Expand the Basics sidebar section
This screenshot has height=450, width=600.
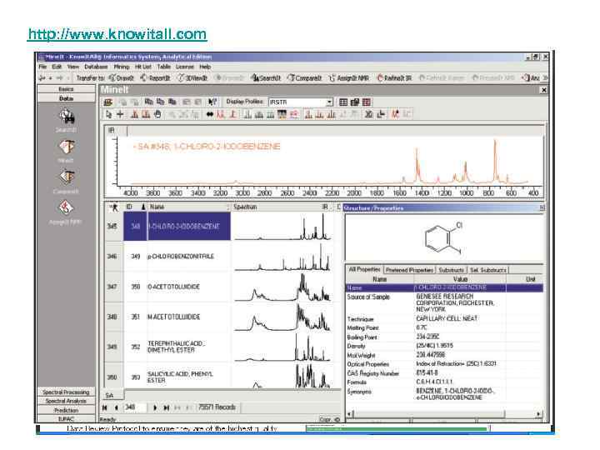(66, 89)
